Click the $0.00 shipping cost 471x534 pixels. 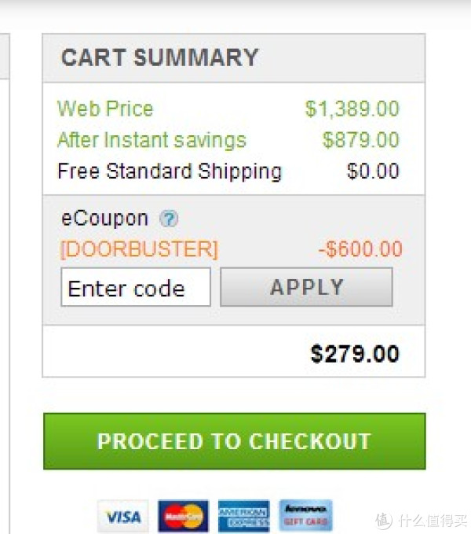373,171
